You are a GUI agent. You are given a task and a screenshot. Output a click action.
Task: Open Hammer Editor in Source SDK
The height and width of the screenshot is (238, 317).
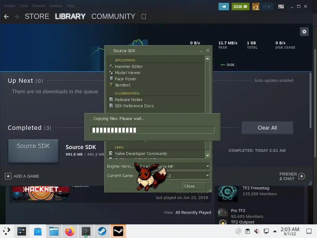pyautogui.click(x=128, y=66)
